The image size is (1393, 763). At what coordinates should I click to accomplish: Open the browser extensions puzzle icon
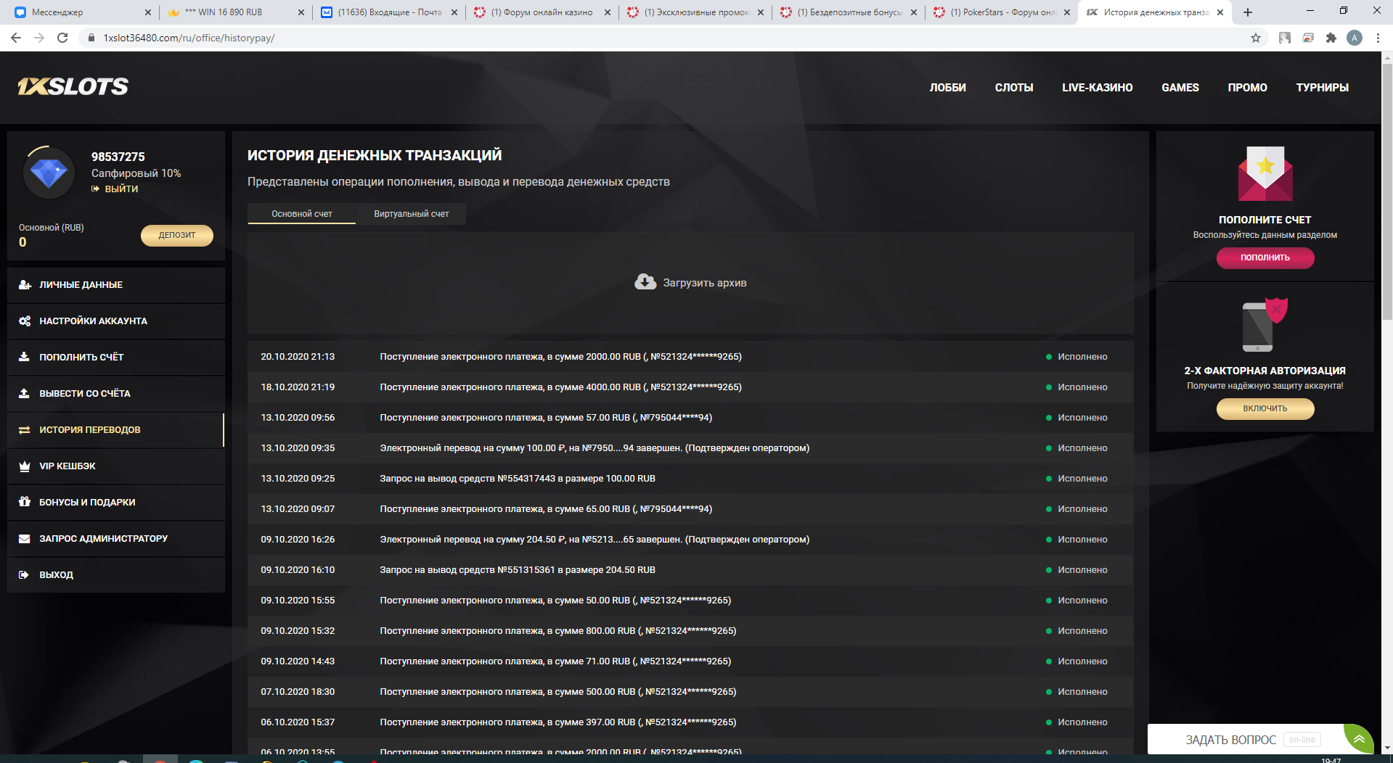coord(1331,38)
